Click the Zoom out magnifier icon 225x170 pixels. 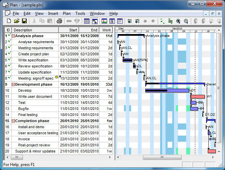click(x=186, y=21)
